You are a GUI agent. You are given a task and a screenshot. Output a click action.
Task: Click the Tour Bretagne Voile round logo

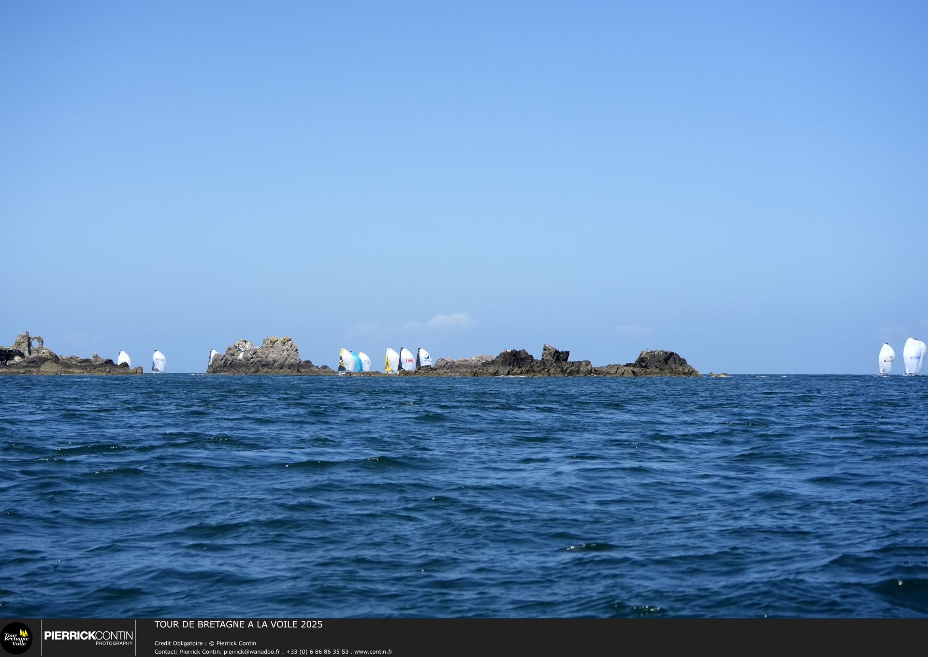[x=16, y=639]
